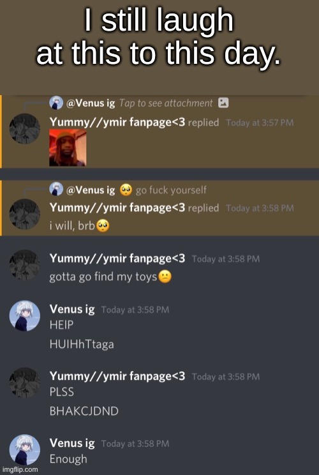Open the red attached image thumbnail
The height and width of the screenshot is (475, 319).
68,147
